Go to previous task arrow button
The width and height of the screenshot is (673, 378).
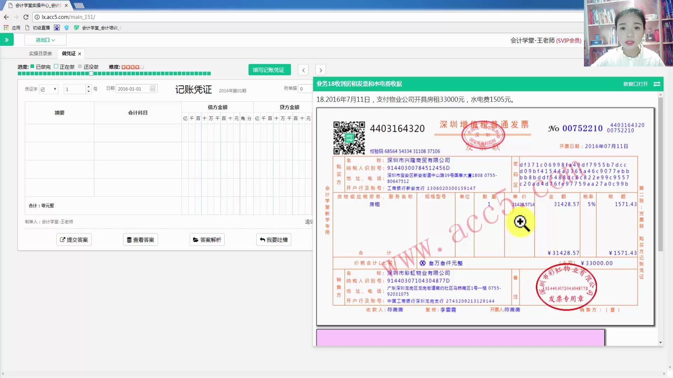tap(304, 70)
